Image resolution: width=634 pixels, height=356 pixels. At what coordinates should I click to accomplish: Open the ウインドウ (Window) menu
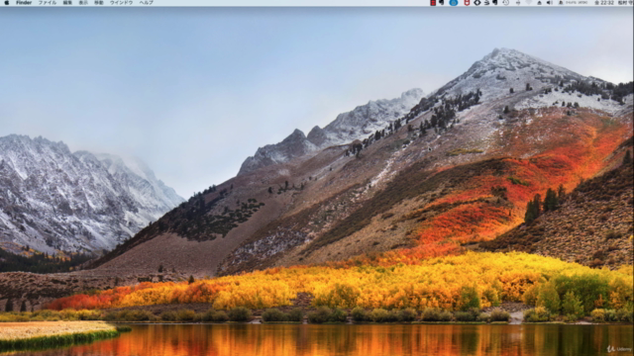tap(121, 2)
